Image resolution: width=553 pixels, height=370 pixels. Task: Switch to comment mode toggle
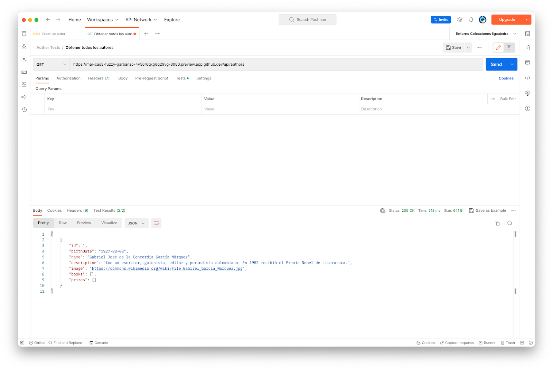click(x=509, y=48)
